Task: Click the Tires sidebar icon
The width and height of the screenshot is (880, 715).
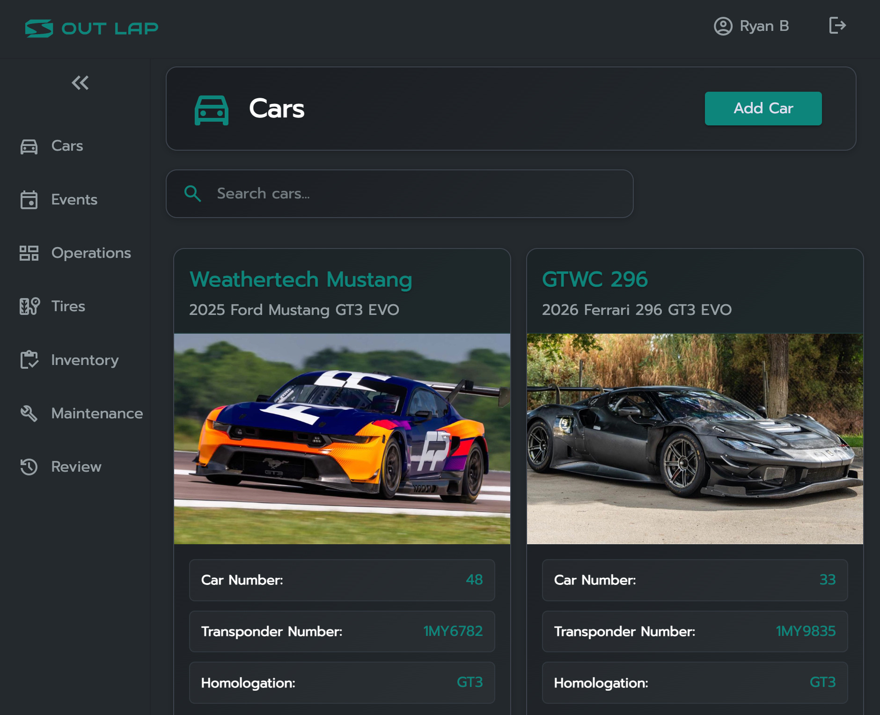Action: (29, 306)
